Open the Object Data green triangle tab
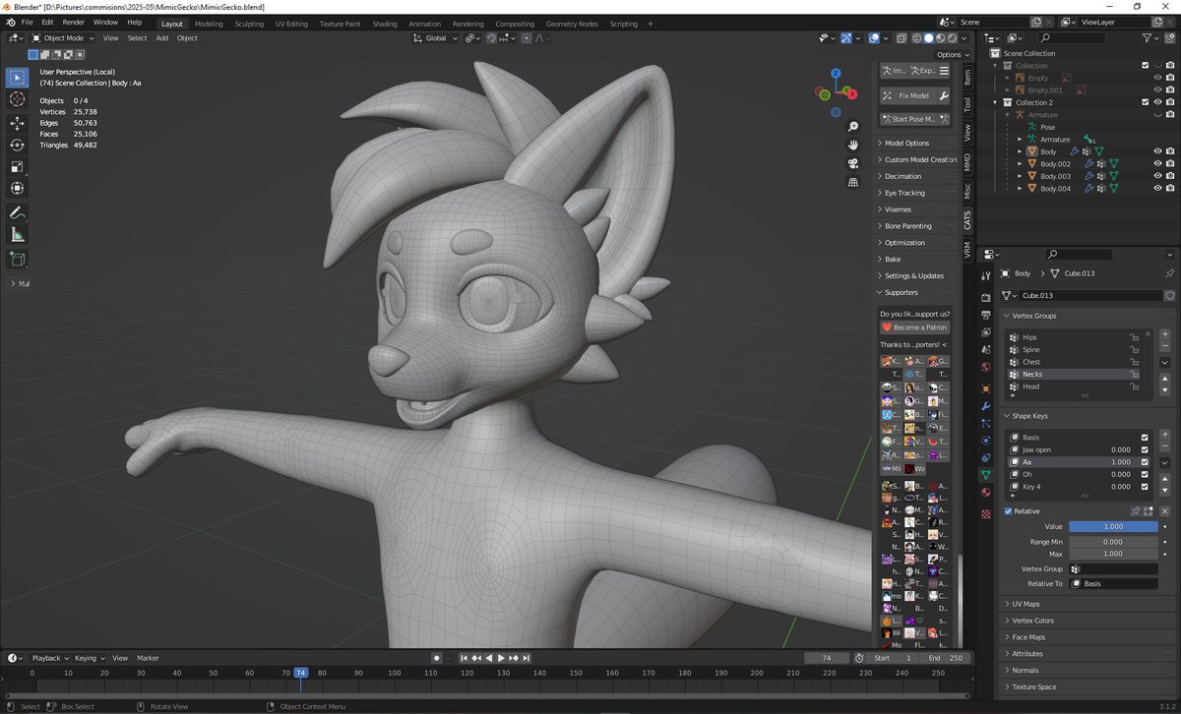This screenshot has height=714, width=1181. (986, 475)
